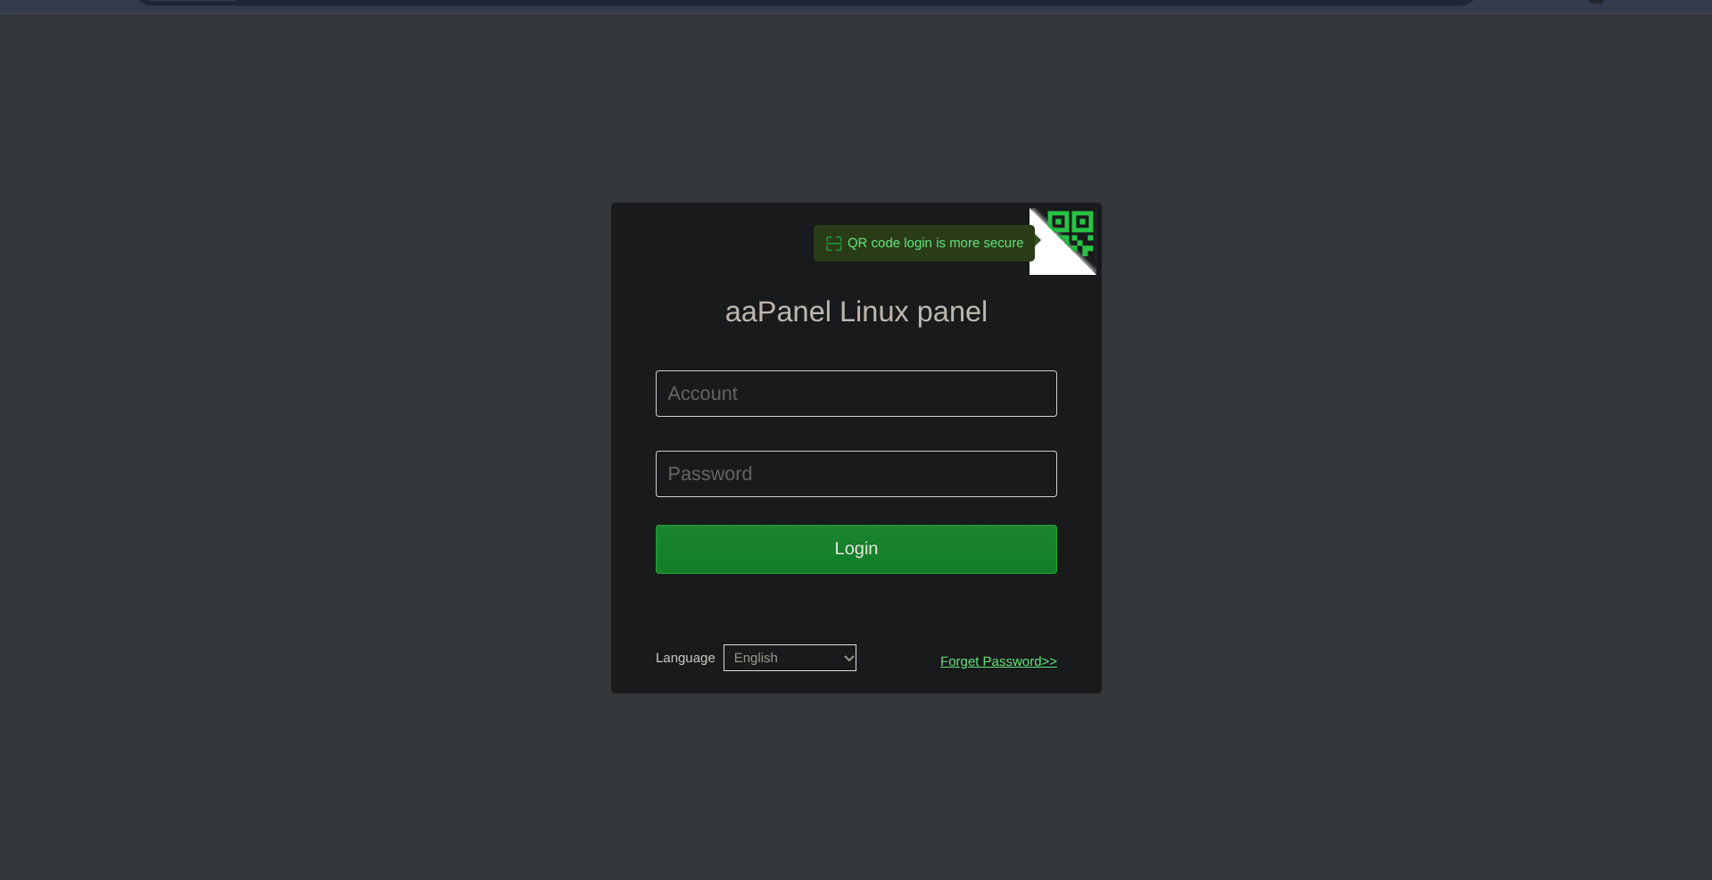Click the 'QR code login is more secure' tooltip
This screenshot has height=880, width=1712.
pyautogui.click(x=924, y=243)
